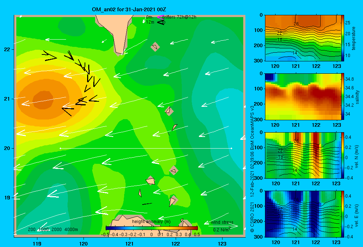
Task: Click the 'wind stress' legend label
Action: click(222, 222)
